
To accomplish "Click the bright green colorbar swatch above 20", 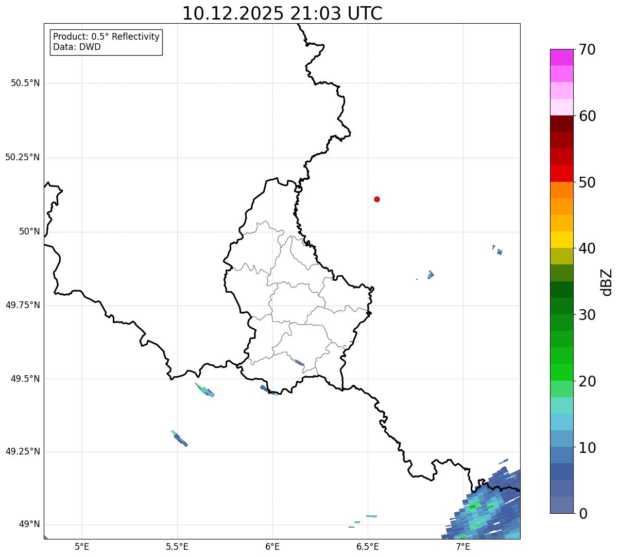I will 561,372.
